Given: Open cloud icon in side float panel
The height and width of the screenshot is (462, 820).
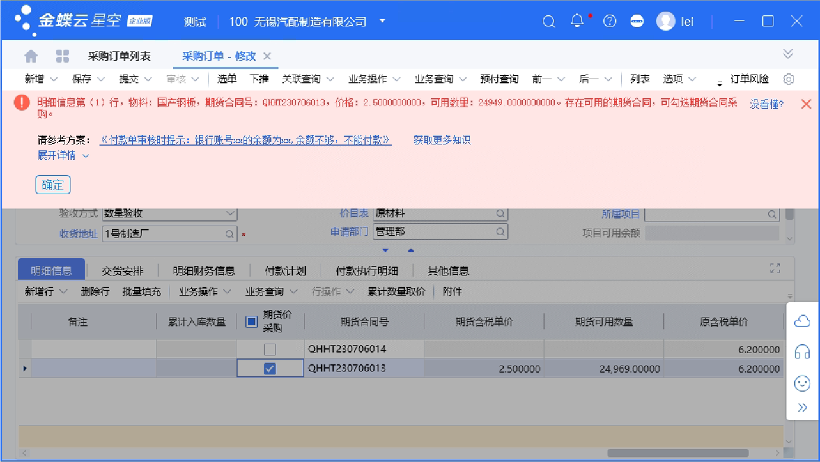Looking at the screenshot, I should tap(802, 321).
